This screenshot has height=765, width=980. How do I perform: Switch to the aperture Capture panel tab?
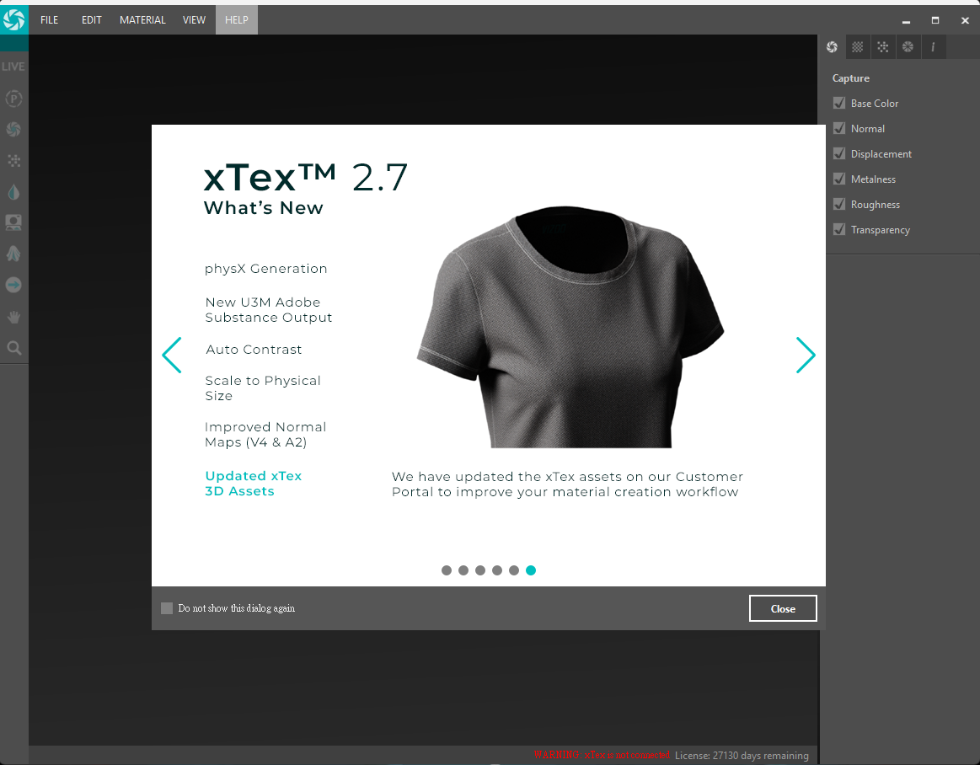832,47
